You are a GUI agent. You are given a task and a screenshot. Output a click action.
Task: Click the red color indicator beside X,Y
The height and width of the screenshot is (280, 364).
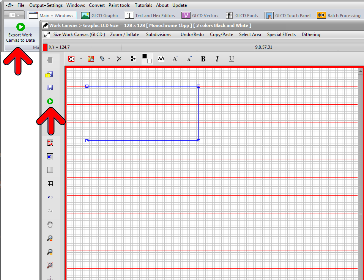tap(45, 47)
